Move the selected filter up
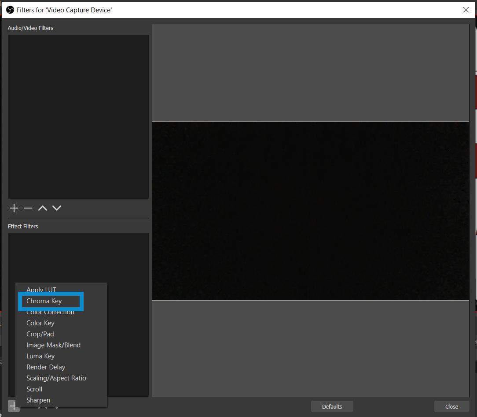This screenshot has width=477, height=417. click(x=42, y=208)
